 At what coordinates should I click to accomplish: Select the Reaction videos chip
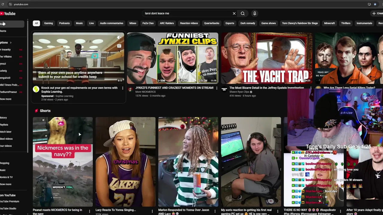tap(189, 23)
